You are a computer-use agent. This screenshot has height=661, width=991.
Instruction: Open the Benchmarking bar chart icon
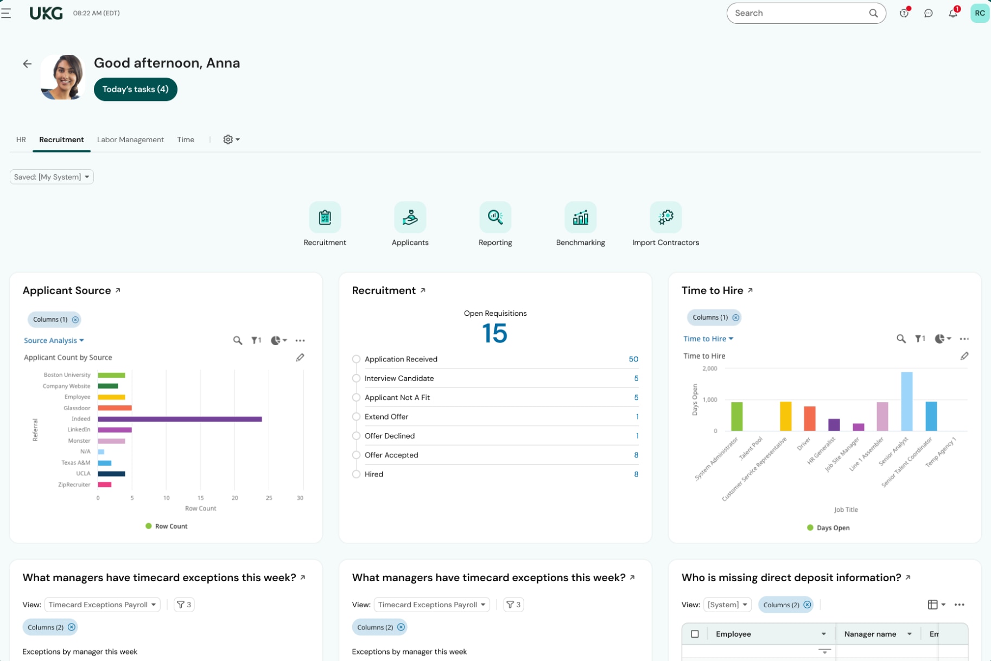pos(580,218)
